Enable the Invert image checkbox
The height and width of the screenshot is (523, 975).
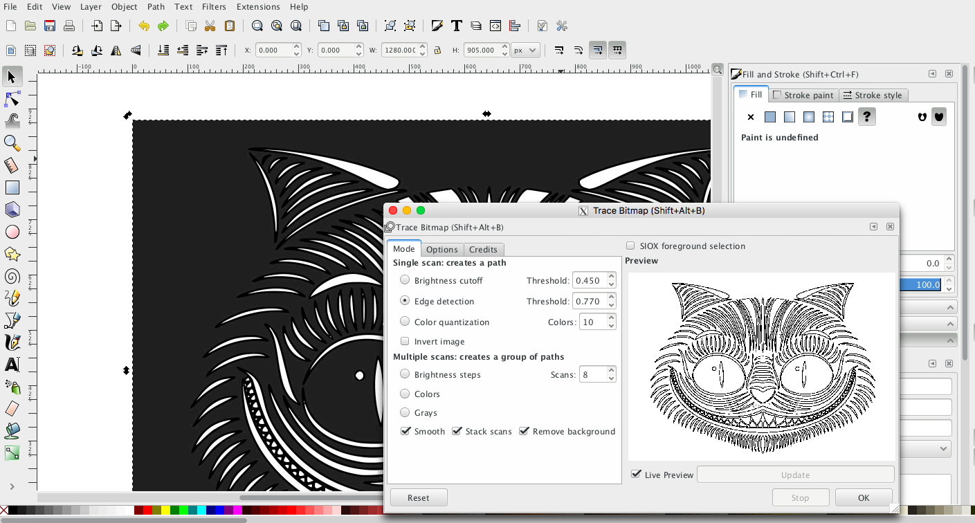point(405,341)
